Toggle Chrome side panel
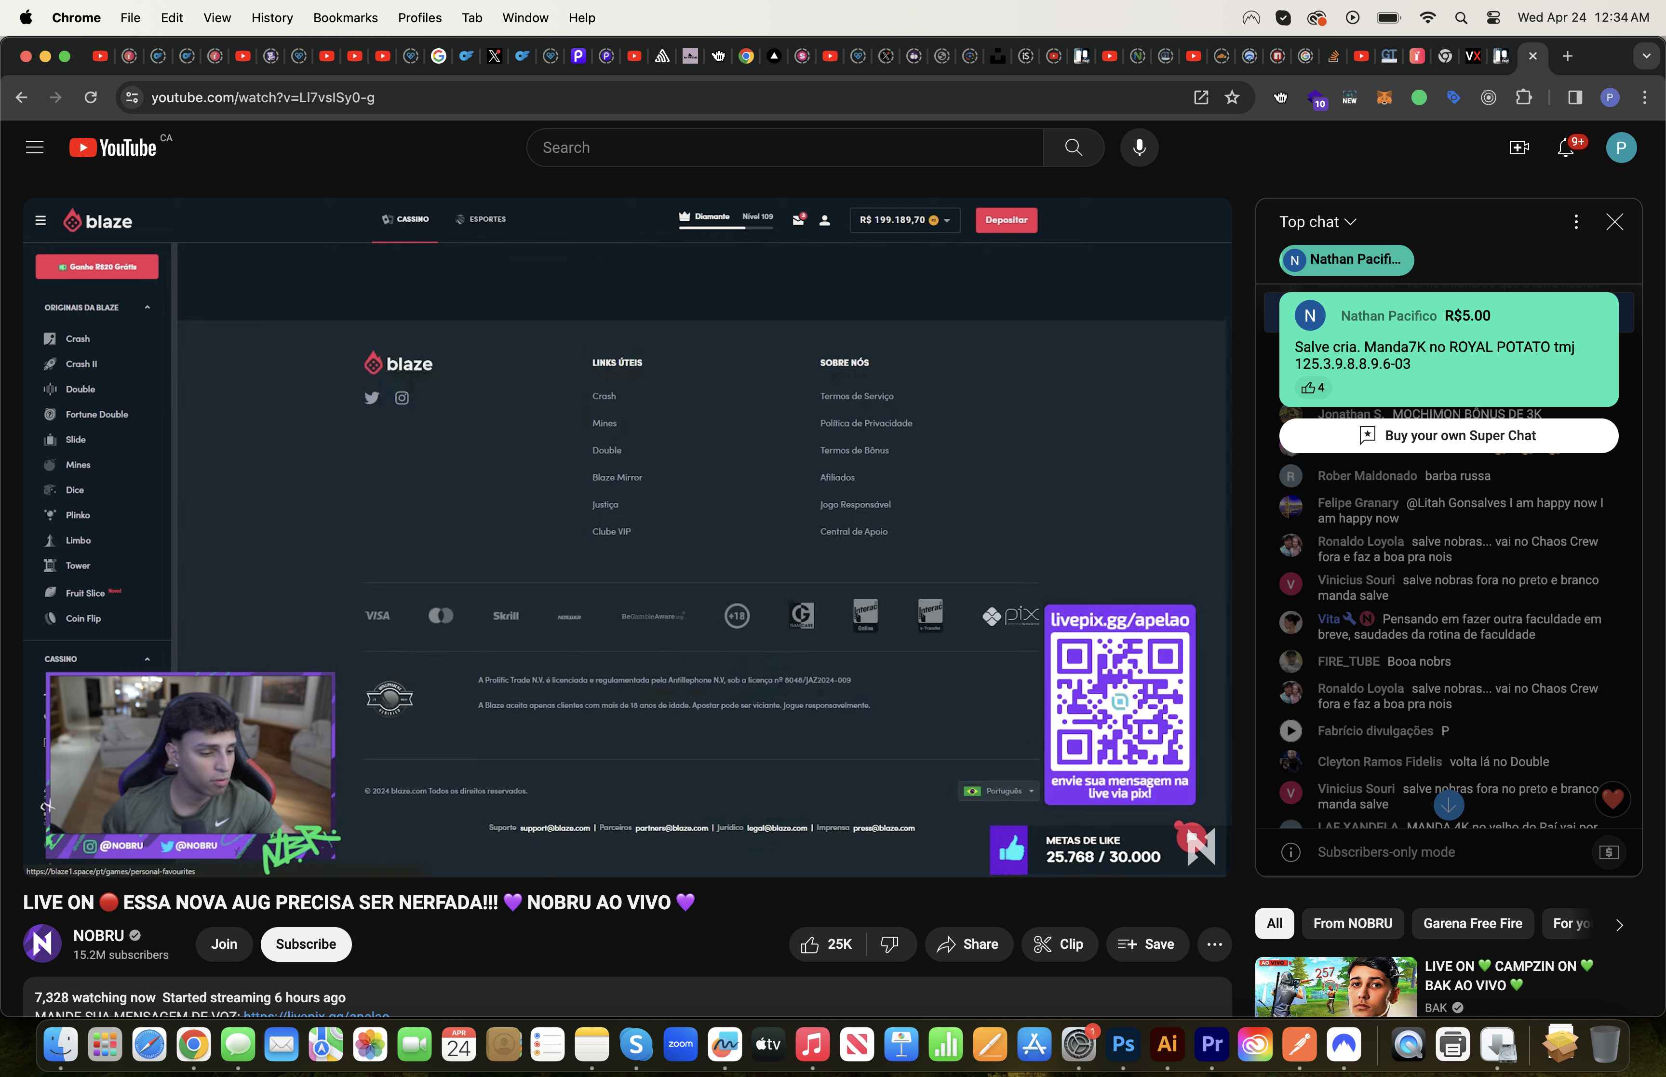The height and width of the screenshot is (1077, 1666). click(1574, 97)
